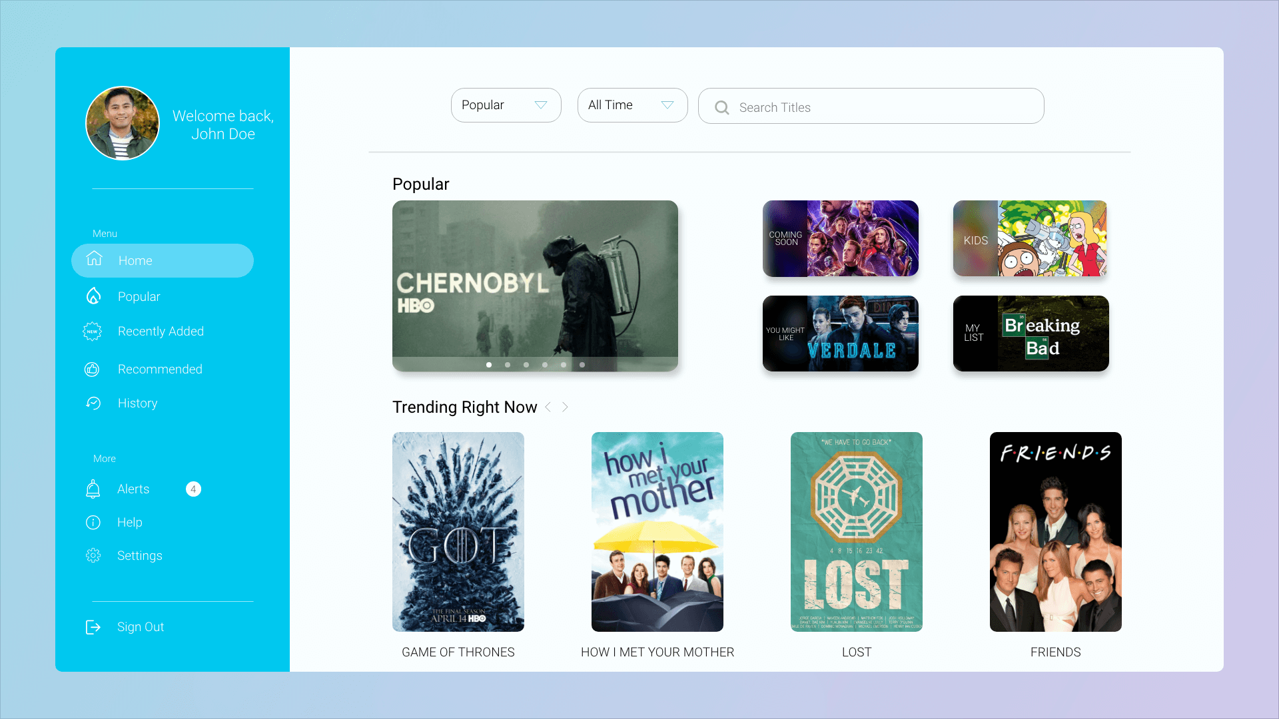This screenshot has width=1279, height=719.
Task: Click the search magnifier icon
Action: coord(721,107)
